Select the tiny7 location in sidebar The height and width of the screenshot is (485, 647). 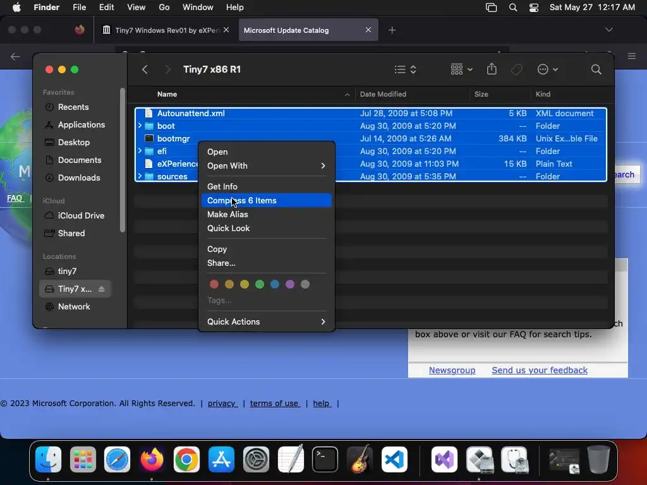pyautogui.click(x=76, y=272)
